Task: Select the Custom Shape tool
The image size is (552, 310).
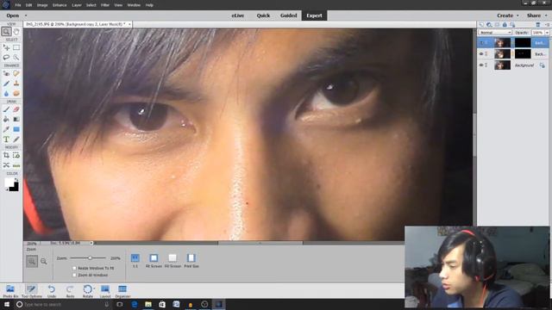Action: (x=16, y=129)
